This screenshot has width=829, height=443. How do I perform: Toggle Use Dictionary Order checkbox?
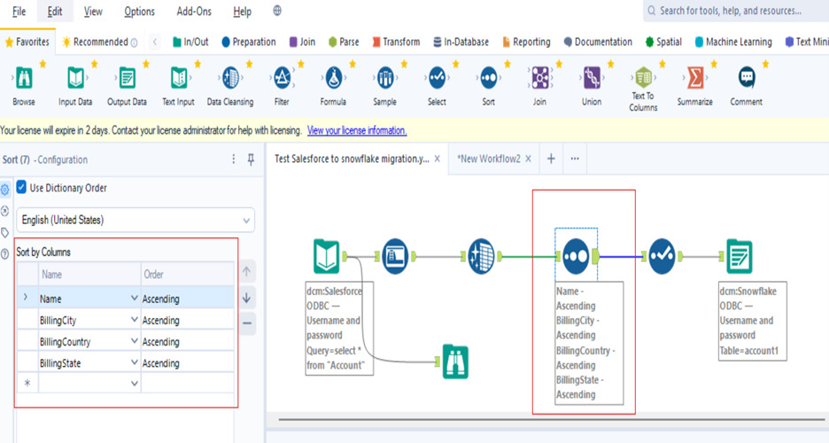pyautogui.click(x=22, y=188)
